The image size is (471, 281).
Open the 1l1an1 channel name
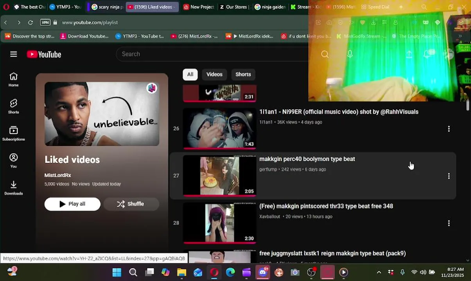[266, 122]
